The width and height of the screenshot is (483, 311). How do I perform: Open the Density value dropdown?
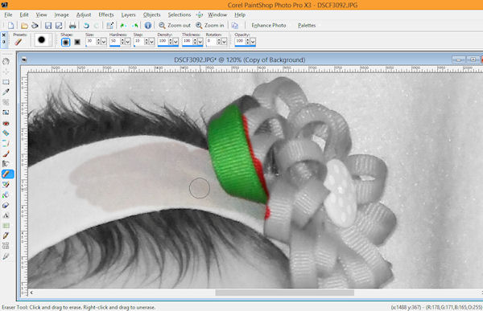tap(175, 42)
